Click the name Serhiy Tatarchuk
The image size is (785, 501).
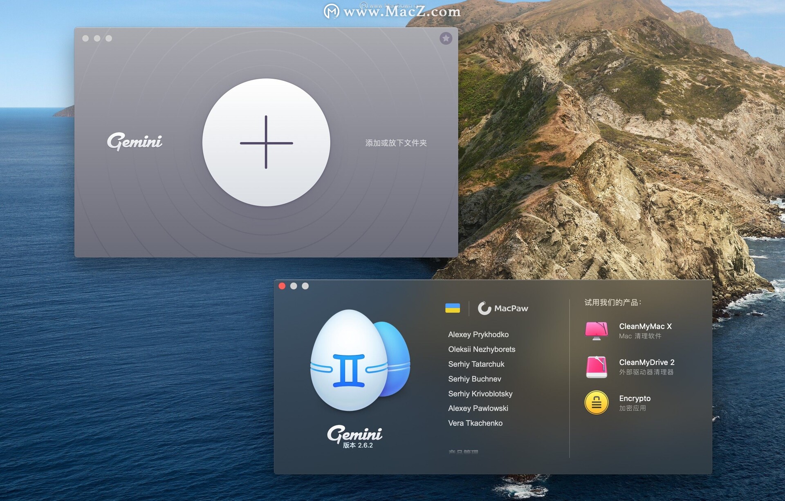pyautogui.click(x=476, y=364)
